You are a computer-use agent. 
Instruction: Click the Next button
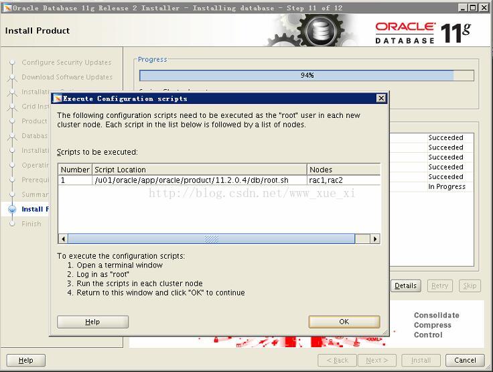[x=377, y=360]
